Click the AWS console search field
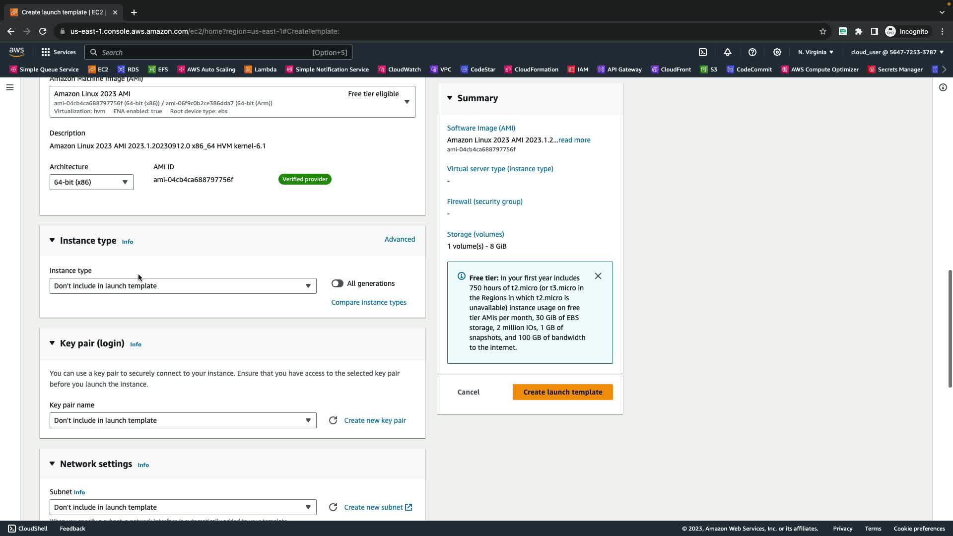 pyautogui.click(x=218, y=52)
